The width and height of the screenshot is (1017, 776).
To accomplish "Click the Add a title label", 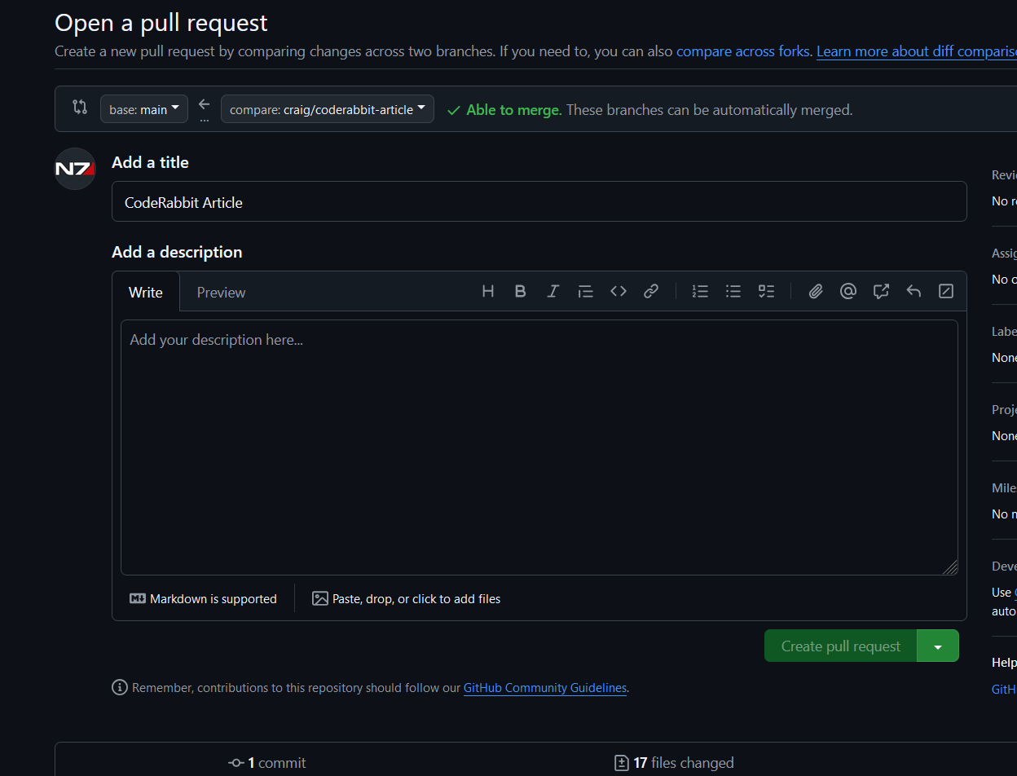I will pyautogui.click(x=150, y=162).
